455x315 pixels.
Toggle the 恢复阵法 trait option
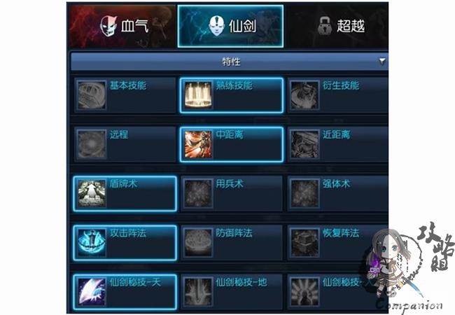click(x=338, y=243)
